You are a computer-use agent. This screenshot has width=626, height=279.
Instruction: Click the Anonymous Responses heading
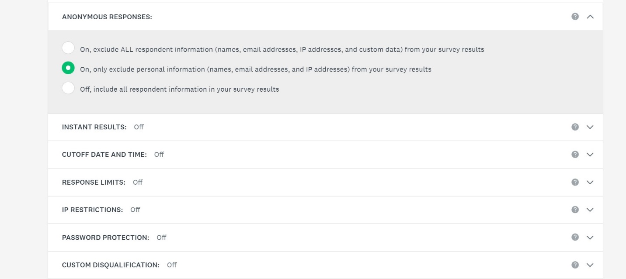(x=107, y=17)
